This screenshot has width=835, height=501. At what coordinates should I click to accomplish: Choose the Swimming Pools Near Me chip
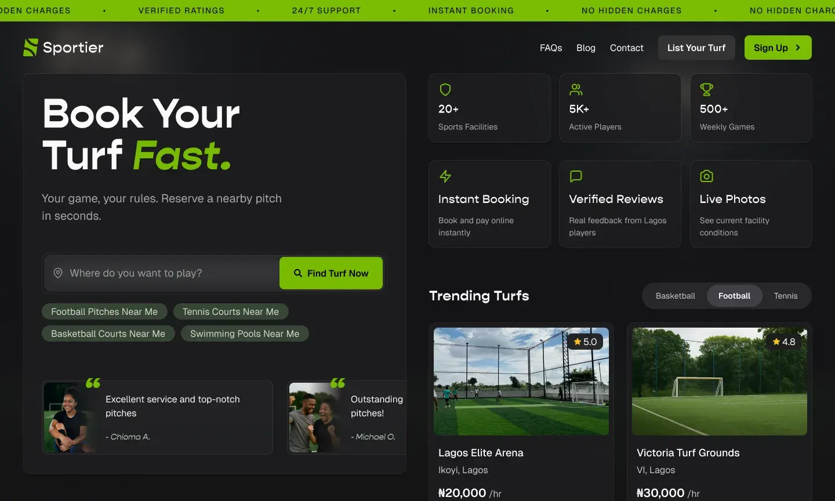point(245,334)
